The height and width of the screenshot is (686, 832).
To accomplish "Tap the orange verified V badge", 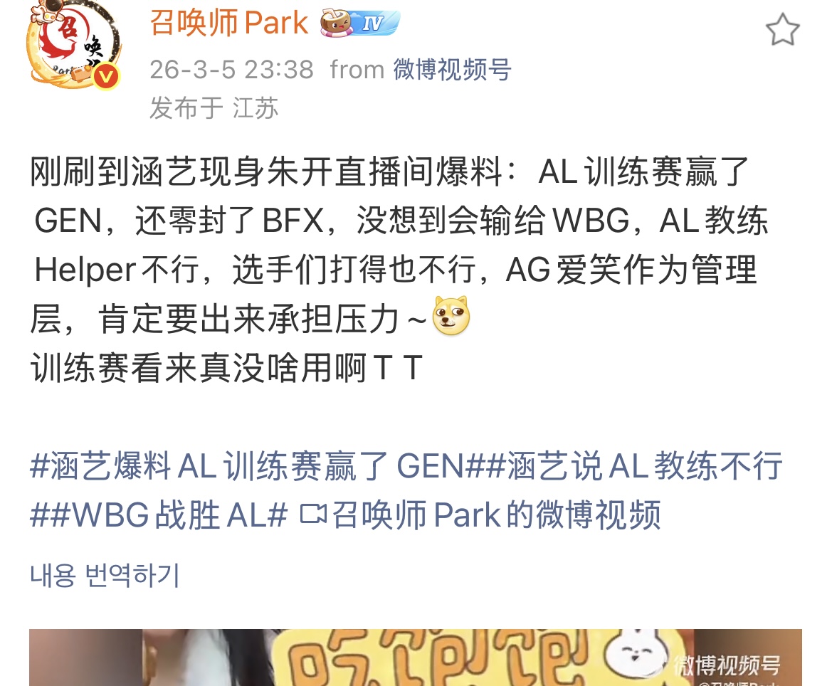I will coord(106,77).
